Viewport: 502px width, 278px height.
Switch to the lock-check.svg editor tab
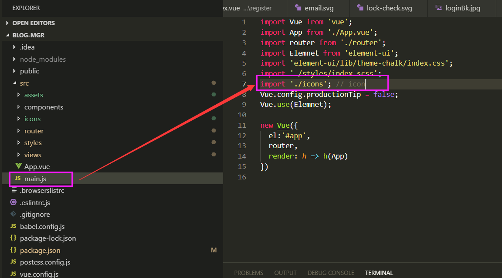coord(388,8)
